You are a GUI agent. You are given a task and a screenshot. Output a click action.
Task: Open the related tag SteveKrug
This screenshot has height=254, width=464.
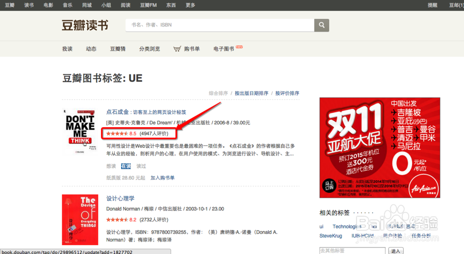click(330, 235)
